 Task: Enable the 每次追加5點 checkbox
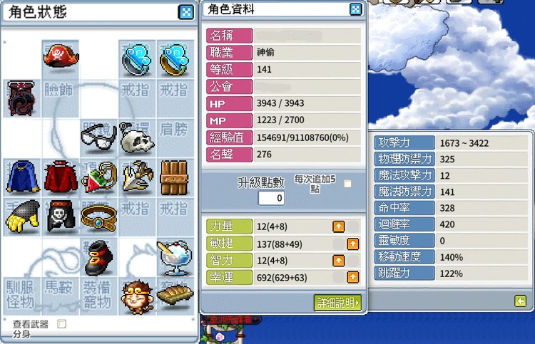click(x=347, y=184)
